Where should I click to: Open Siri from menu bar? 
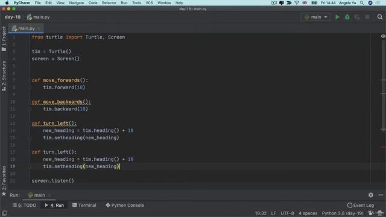[370, 3]
